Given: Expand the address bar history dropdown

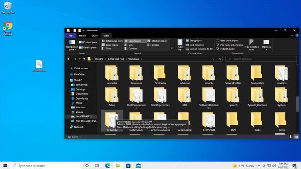Looking at the screenshot, I should [x=213, y=59].
